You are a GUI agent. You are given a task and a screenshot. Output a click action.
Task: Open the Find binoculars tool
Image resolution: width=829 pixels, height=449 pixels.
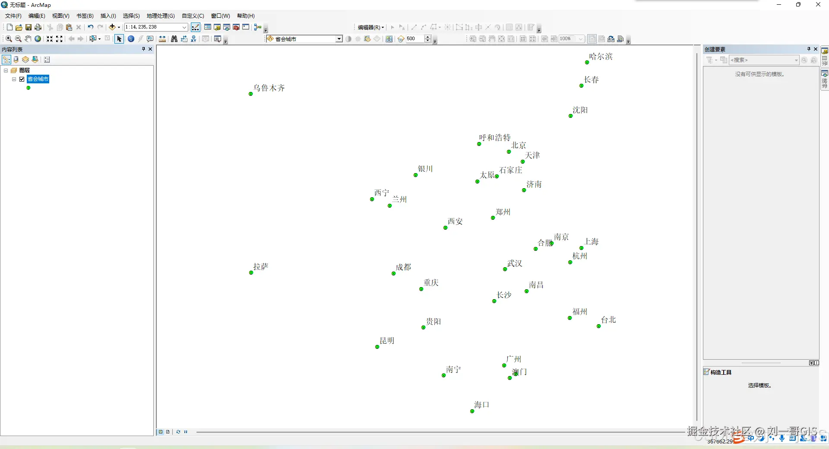pos(174,39)
